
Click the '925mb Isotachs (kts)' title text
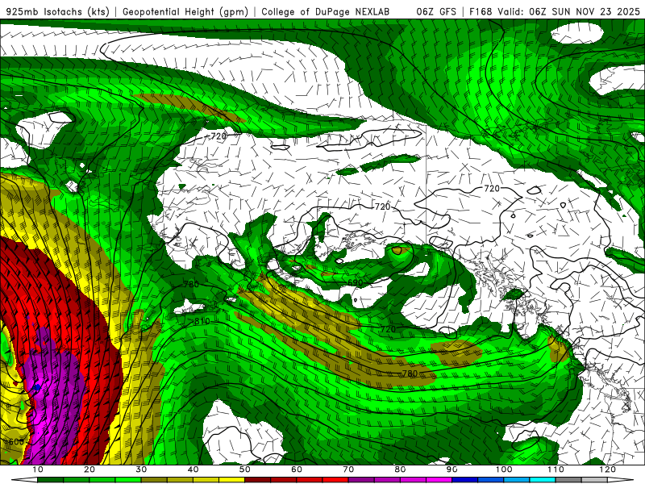point(57,11)
